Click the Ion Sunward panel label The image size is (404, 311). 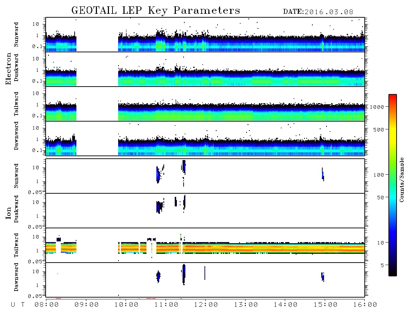click(x=16, y=176)
